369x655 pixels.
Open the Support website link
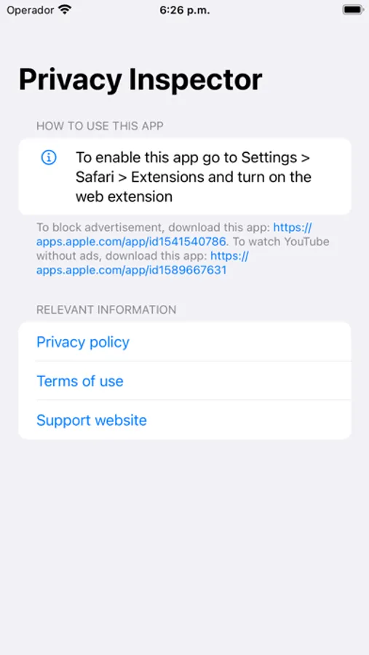[92, 420]
